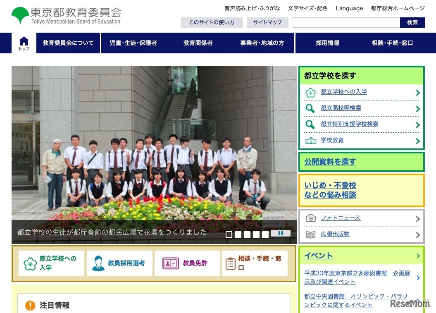Click the clipboard icon on 相談・手続・窓口 button
This screenshot has height=313, width=436.
(230, 263)
